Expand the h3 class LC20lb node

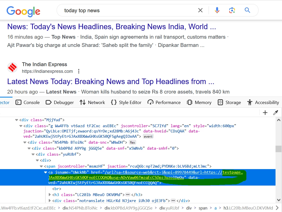point(50,195)
